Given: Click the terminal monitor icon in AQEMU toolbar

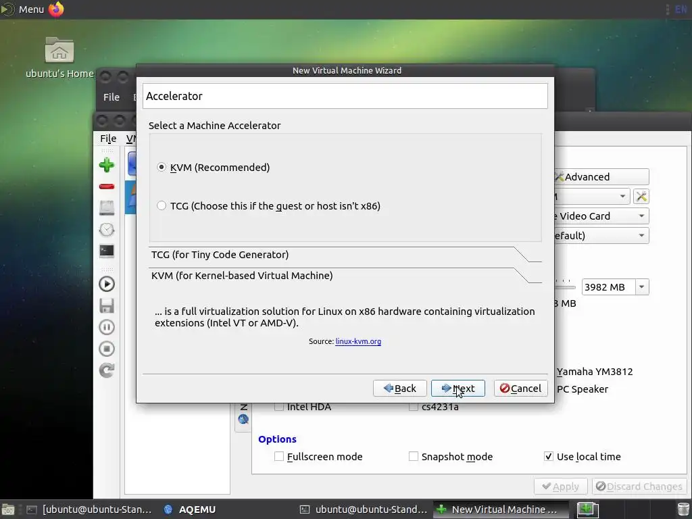Looking at the screenshot, I should [106, 251].
